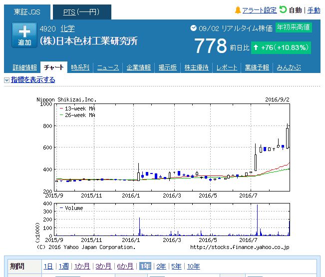
Task: Set chart period to 1日
Action: point(48,266)
